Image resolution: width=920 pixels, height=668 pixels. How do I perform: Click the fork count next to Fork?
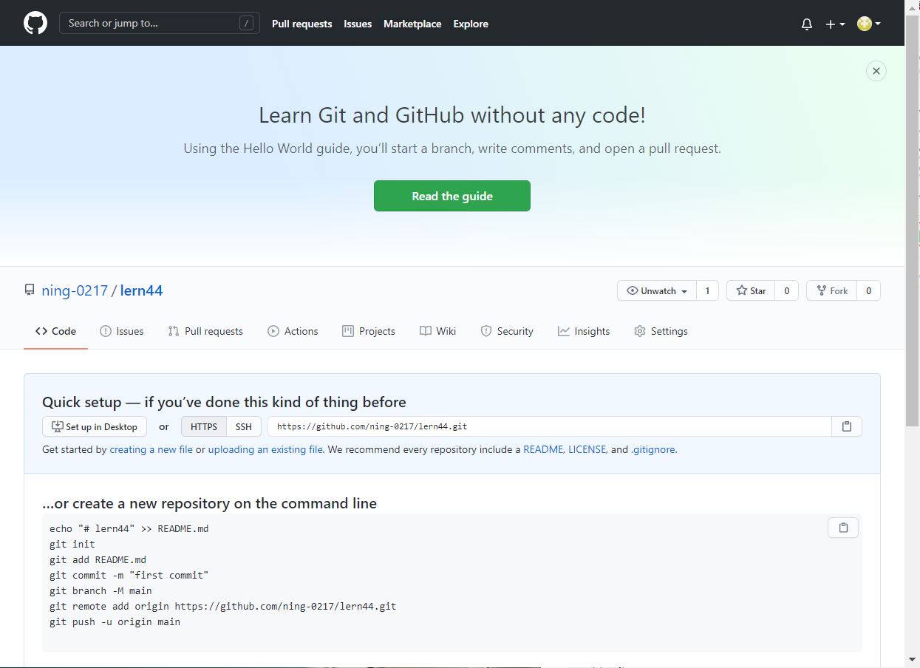click(868, 290)
